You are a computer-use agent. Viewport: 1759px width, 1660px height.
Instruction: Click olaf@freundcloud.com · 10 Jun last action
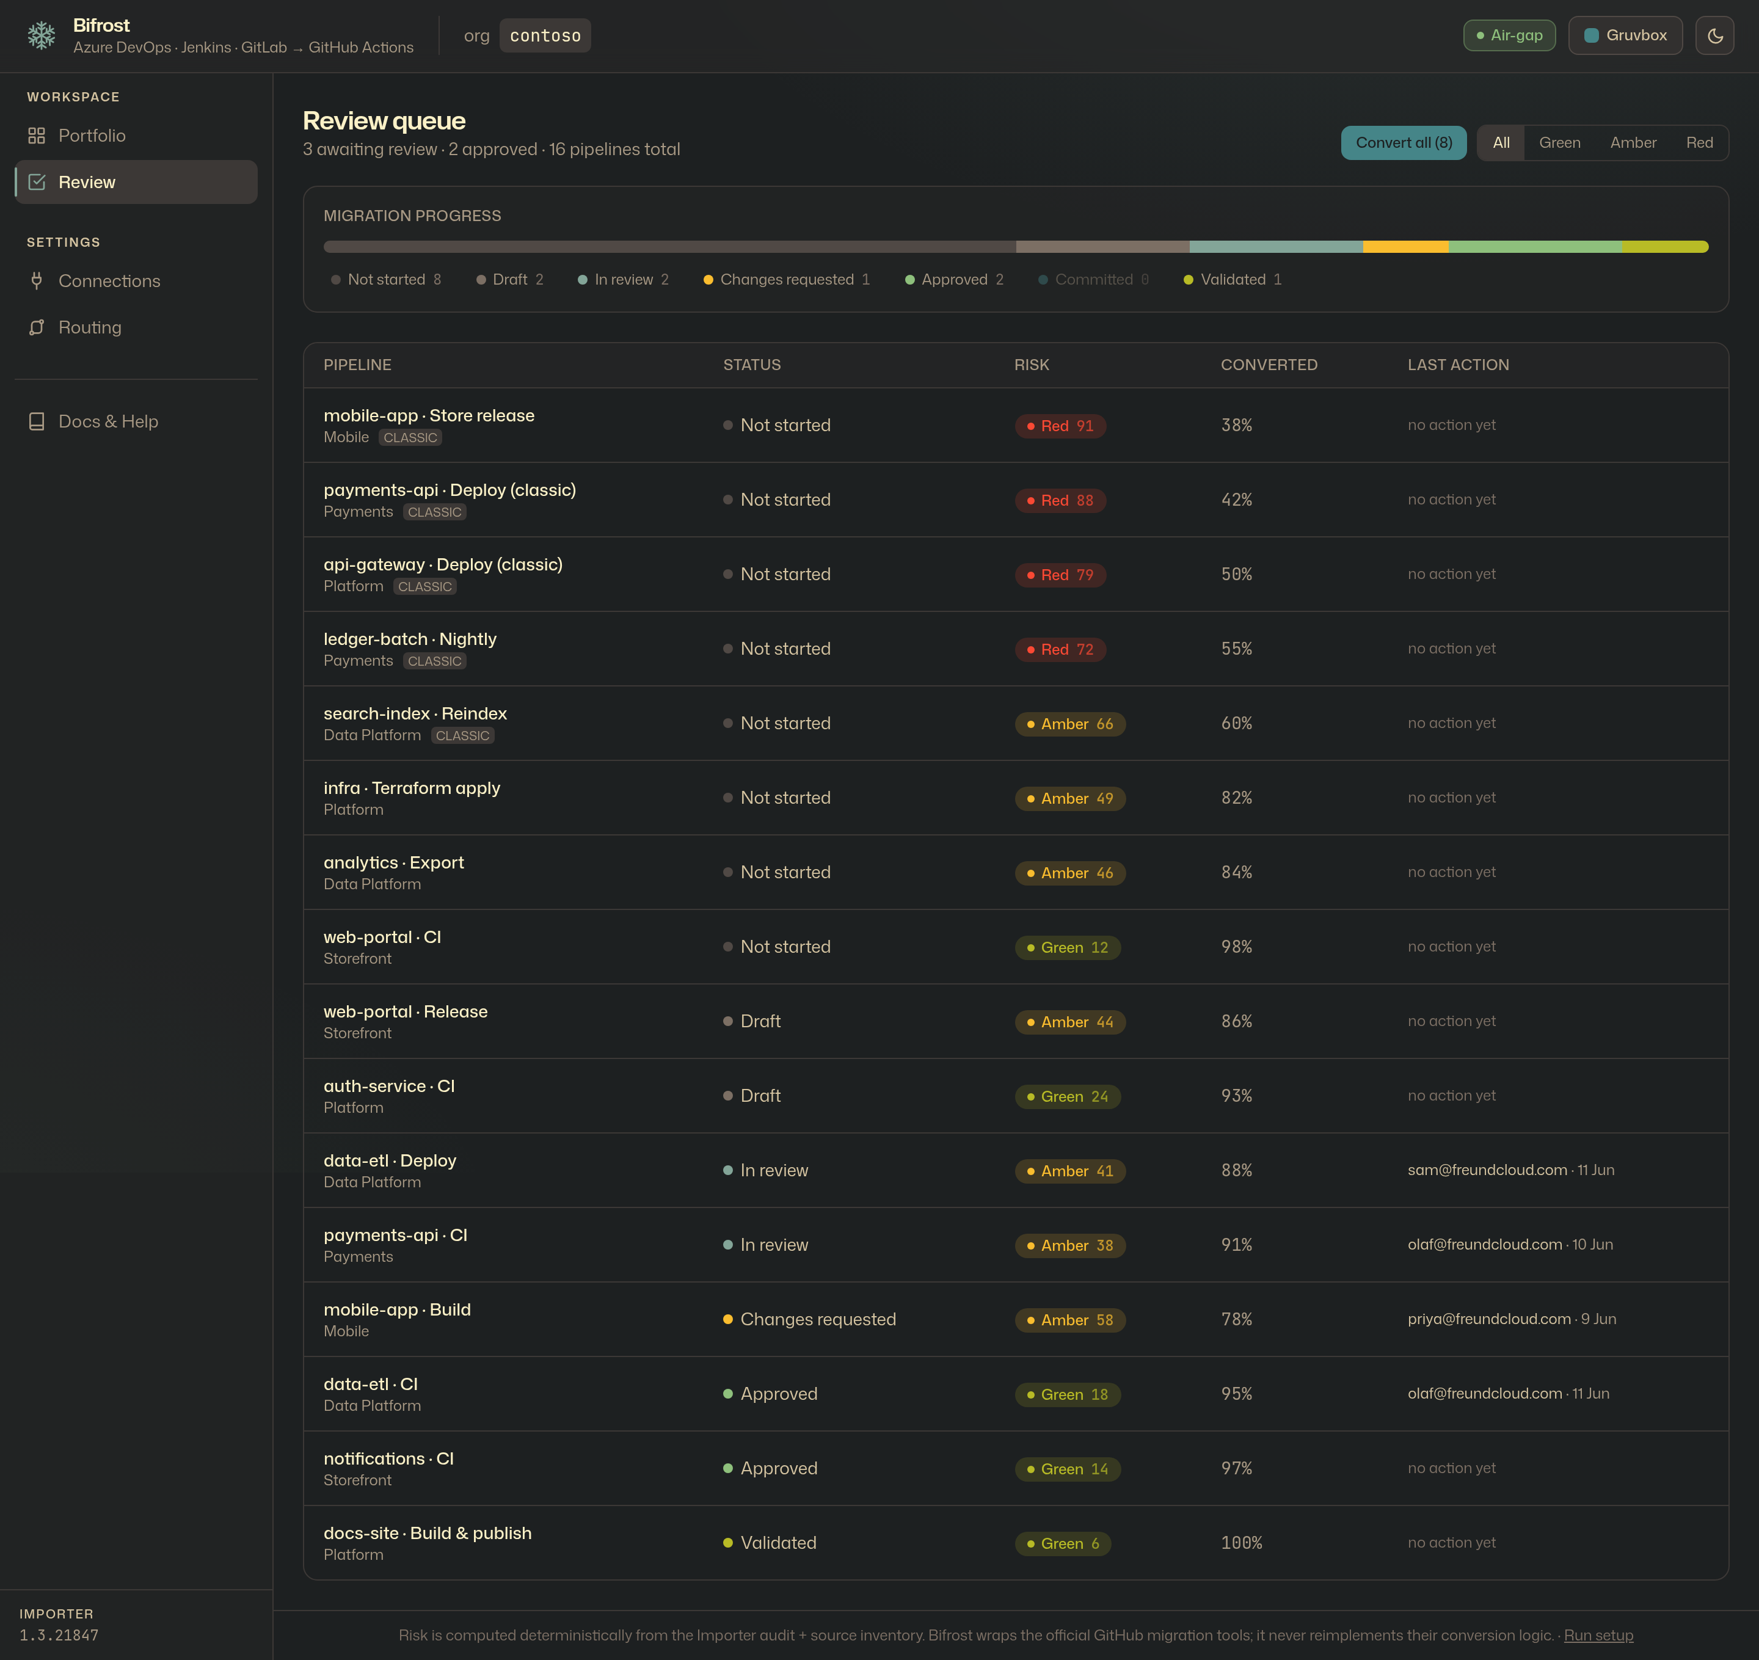(x=1509, y=1244)
